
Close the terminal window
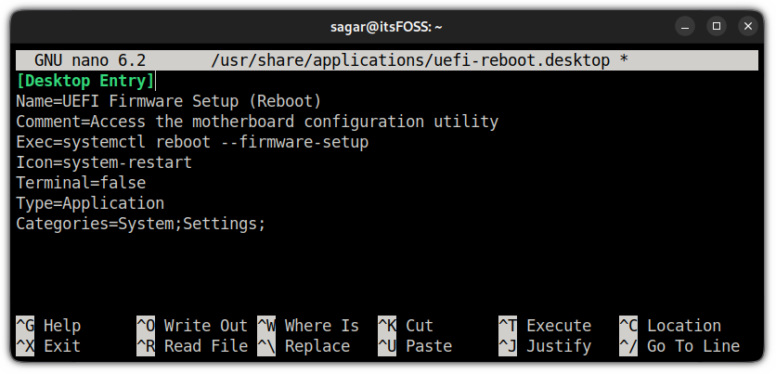tap(745, 25)
